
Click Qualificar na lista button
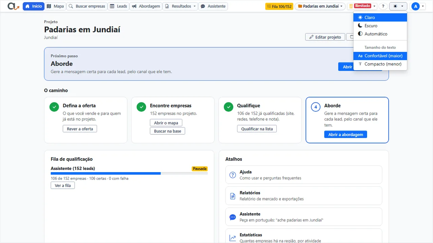257,129
